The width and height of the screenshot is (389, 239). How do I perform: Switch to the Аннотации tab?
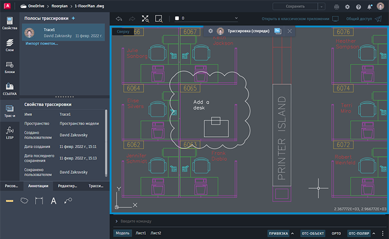coord(38,186)
